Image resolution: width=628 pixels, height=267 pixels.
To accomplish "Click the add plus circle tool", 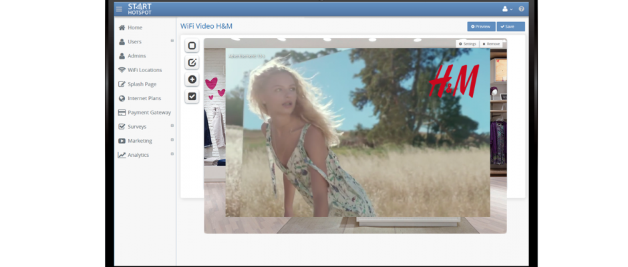I will (192, 79).
